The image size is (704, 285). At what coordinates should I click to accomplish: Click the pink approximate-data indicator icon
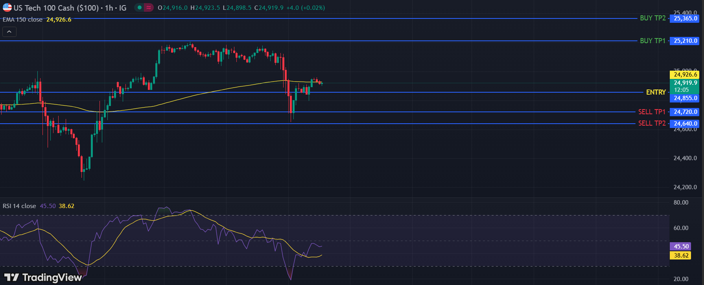coord(148,7)
